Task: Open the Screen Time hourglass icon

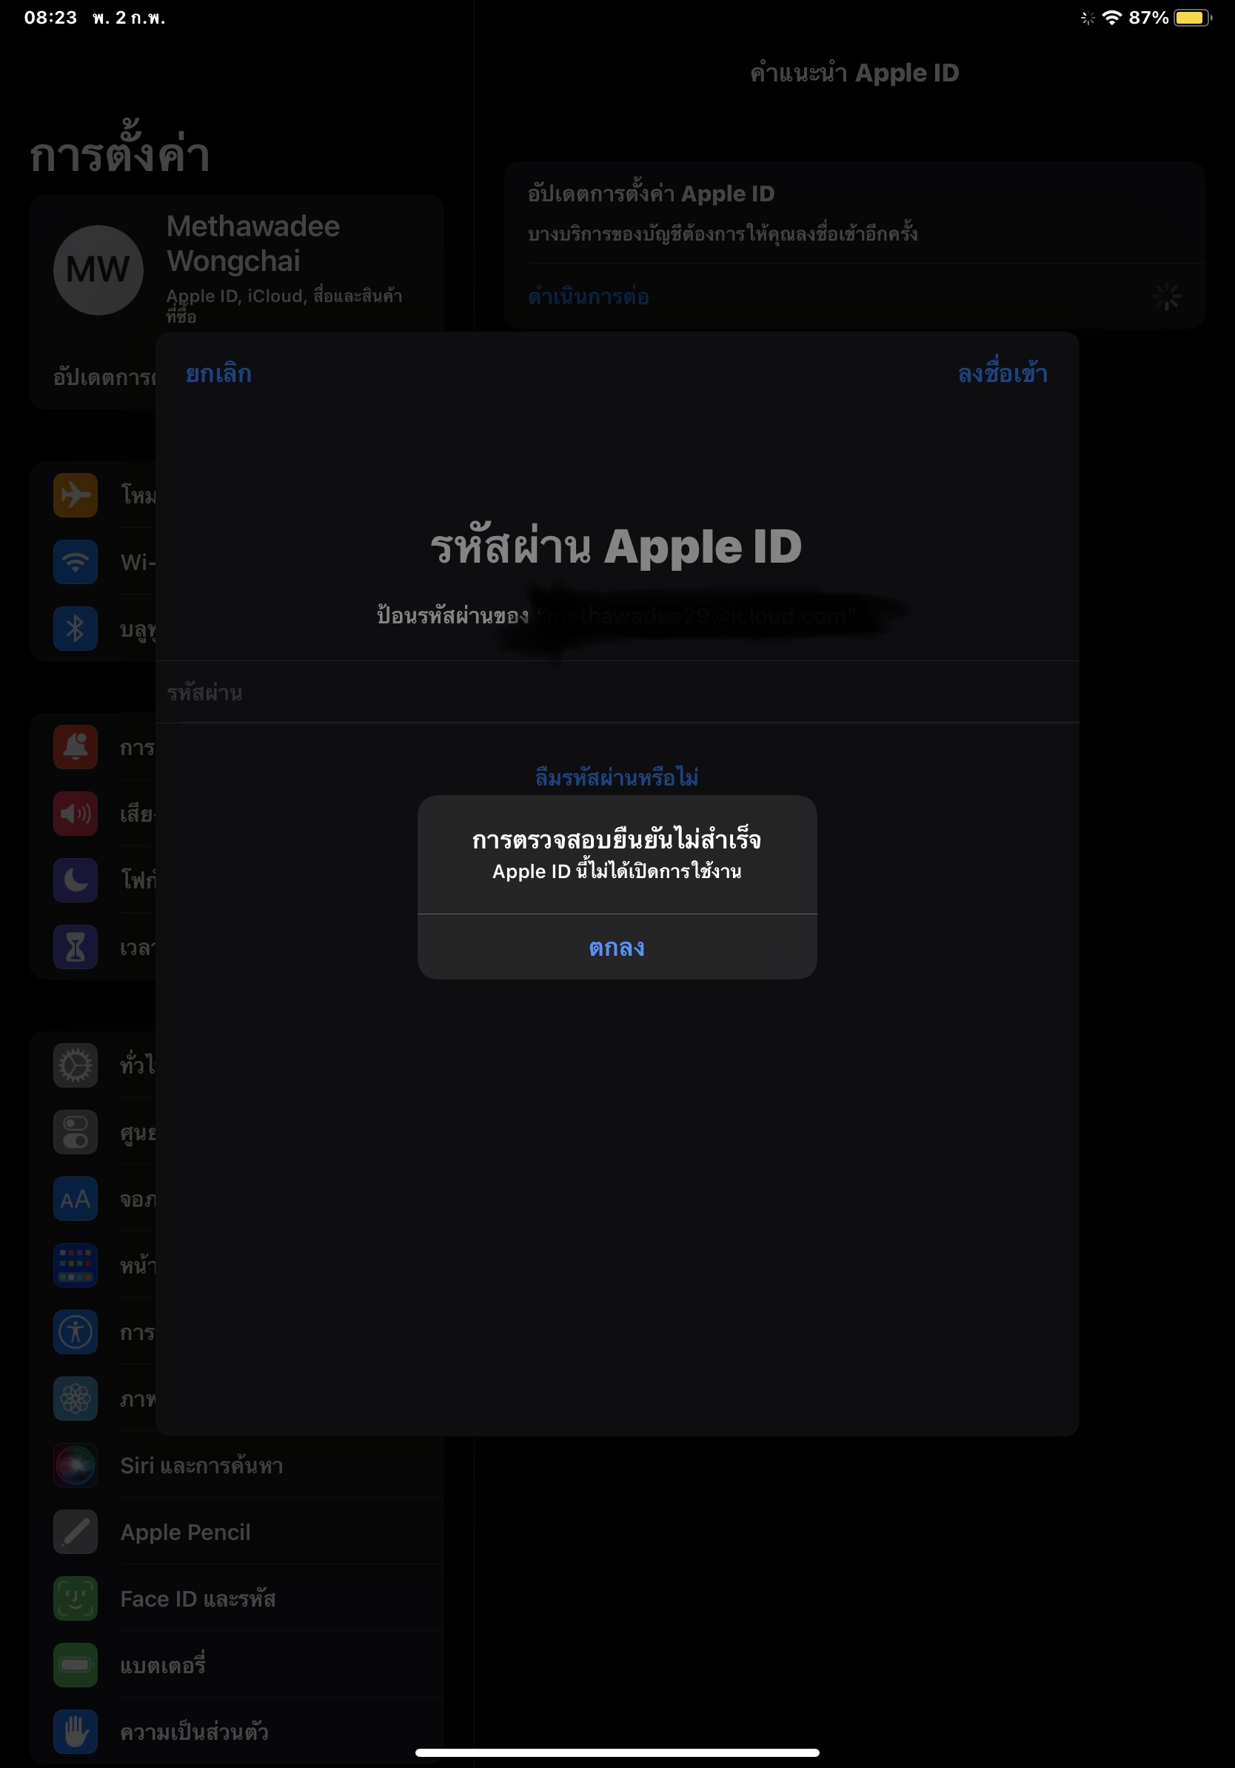Action: (76, 946)
